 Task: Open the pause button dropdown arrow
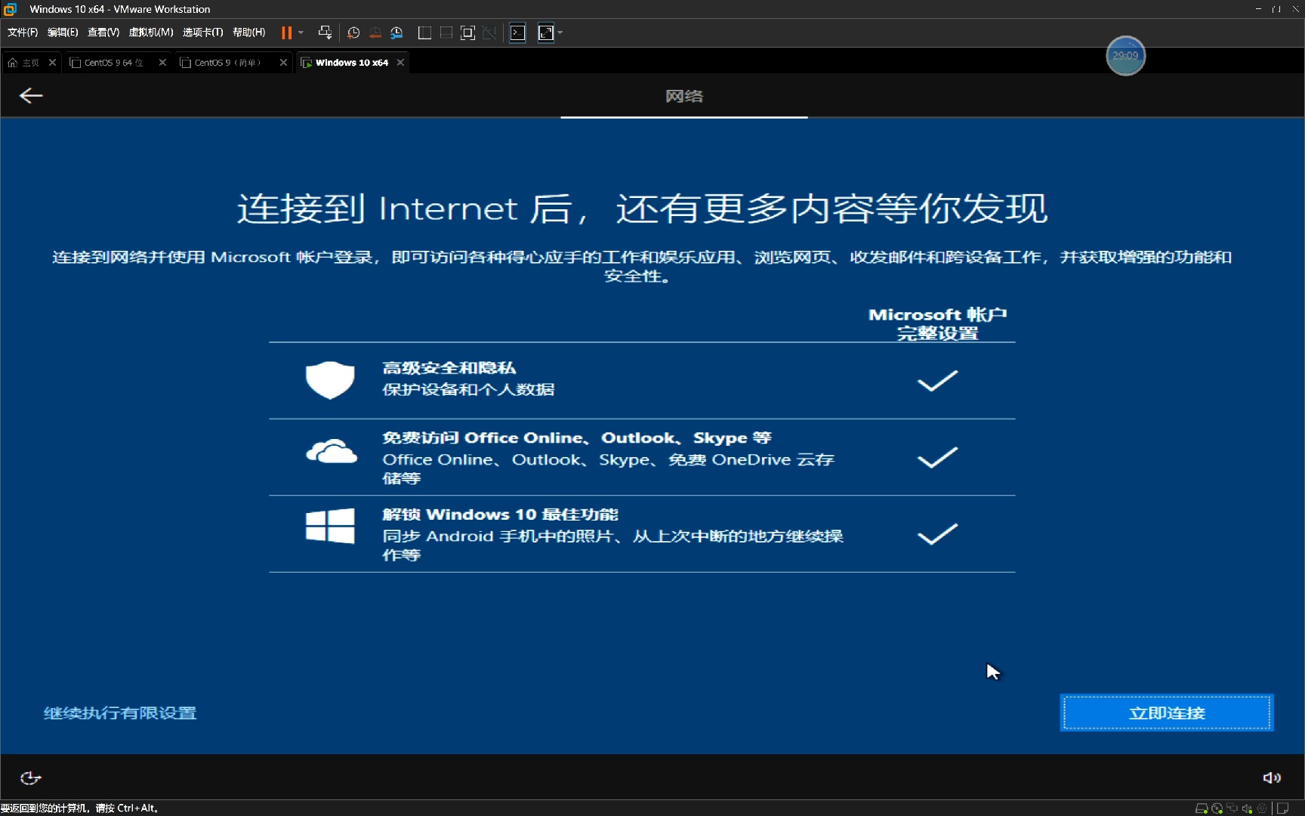[300, 32]
